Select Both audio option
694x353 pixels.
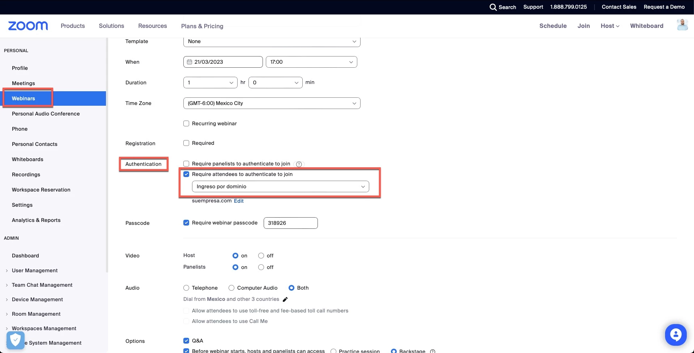pos(291,288)
